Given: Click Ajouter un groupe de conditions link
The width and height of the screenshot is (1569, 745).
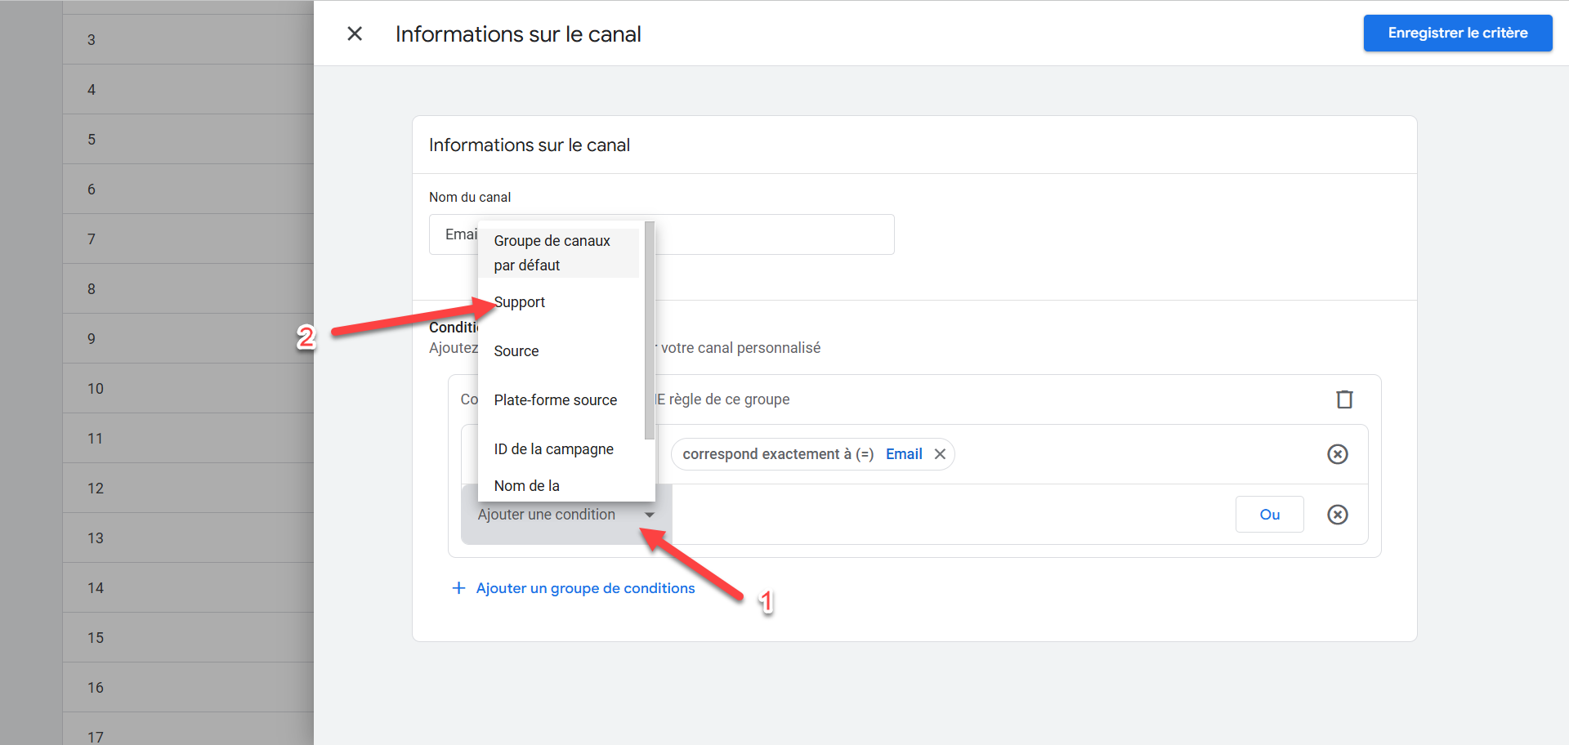Looking at the screenshot, I should [x=585, y=588].
